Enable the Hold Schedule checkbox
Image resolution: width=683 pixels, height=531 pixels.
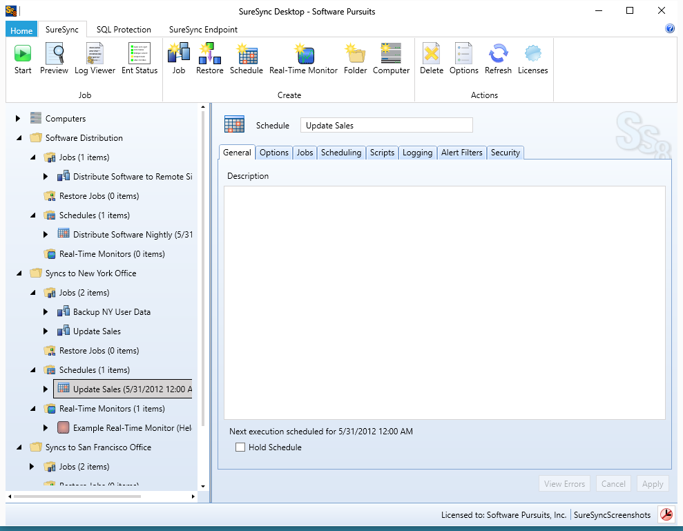[x=240, y=447]
